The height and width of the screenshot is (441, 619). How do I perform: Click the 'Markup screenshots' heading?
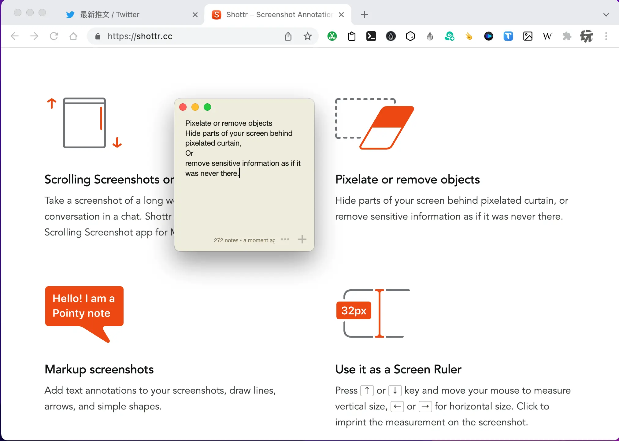click(99, 369)
